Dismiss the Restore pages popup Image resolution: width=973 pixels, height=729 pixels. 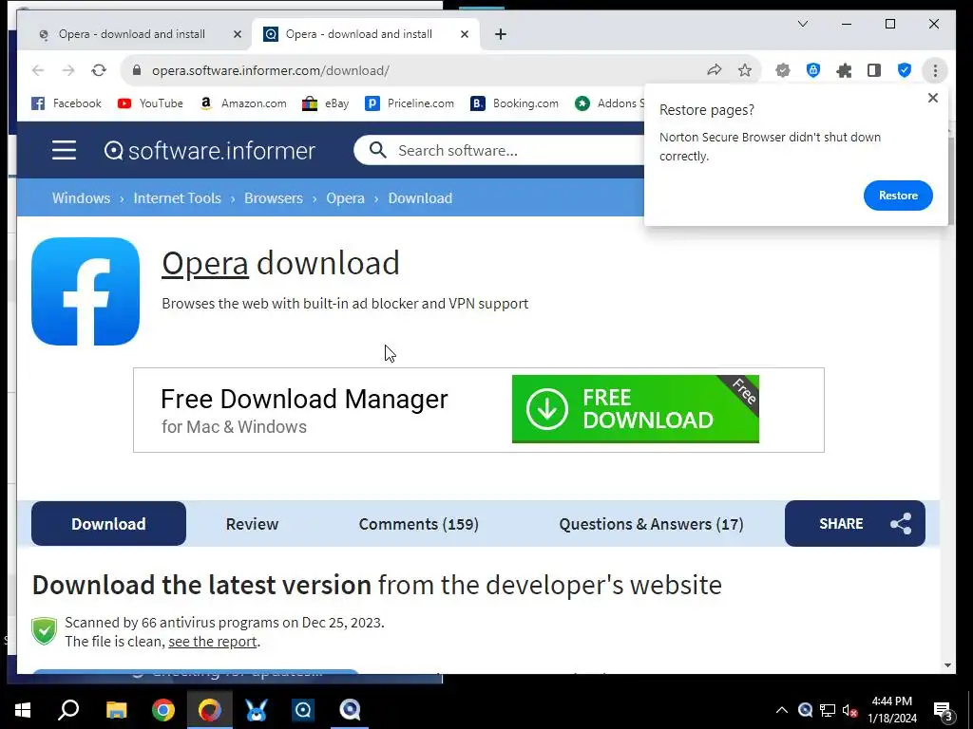[933, 98]
